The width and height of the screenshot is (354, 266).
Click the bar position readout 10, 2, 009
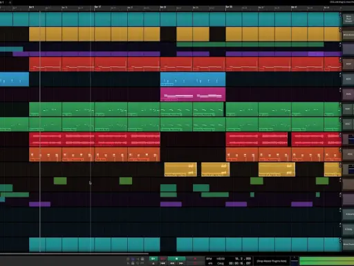(x=243, y=259)
